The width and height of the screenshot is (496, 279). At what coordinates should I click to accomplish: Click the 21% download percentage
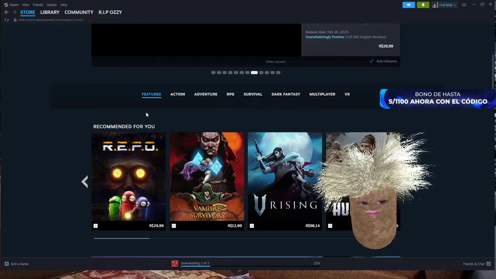pyautogui.click(x=317, y=263)
